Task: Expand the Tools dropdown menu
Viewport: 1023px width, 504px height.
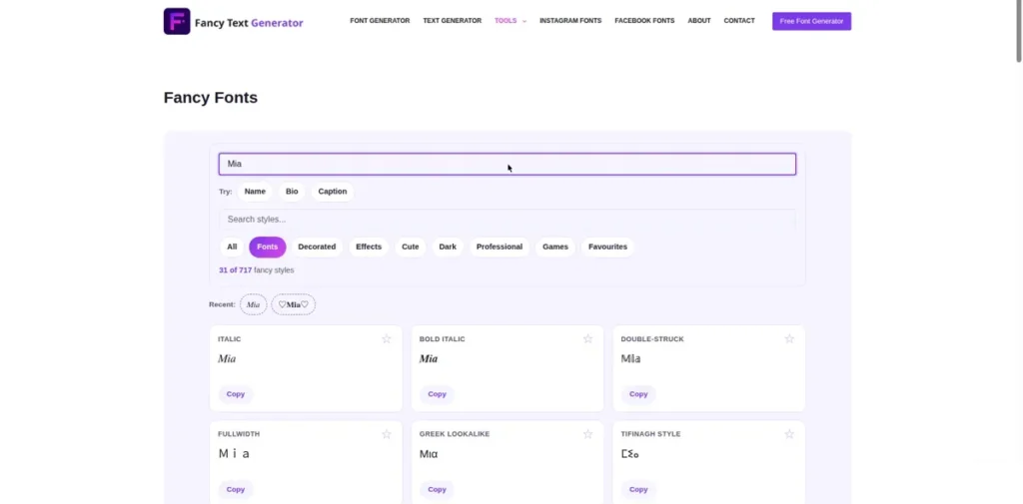Action: click(511, 21)
